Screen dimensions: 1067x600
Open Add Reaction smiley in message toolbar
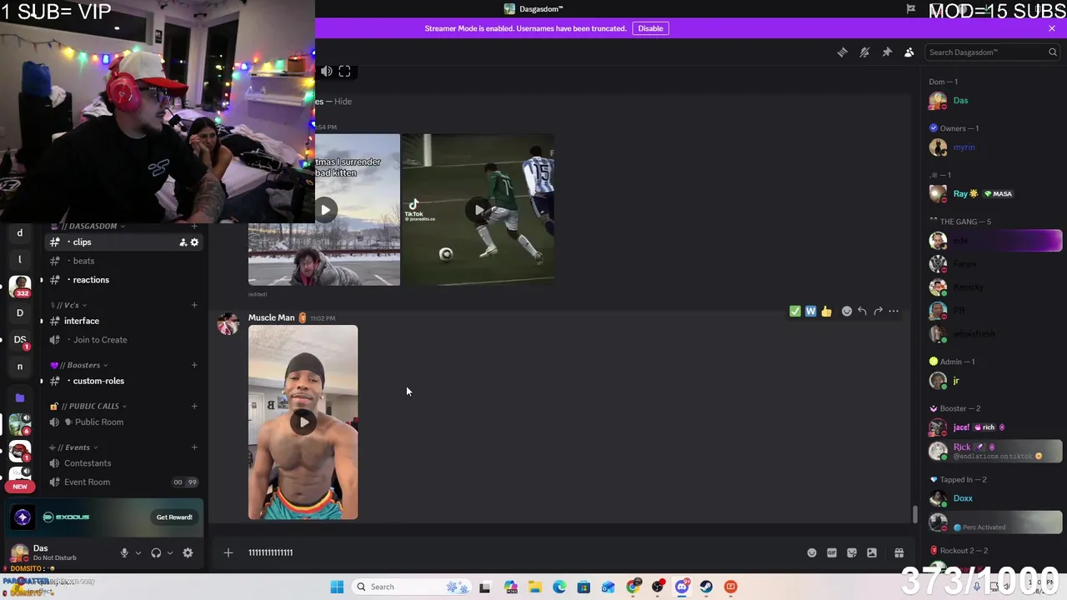[846, 311]
